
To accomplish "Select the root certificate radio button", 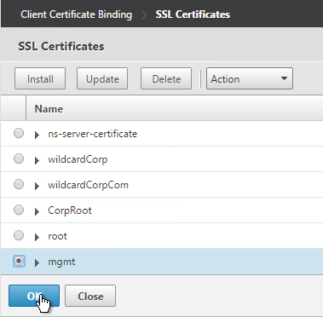I will coord(19,235).
